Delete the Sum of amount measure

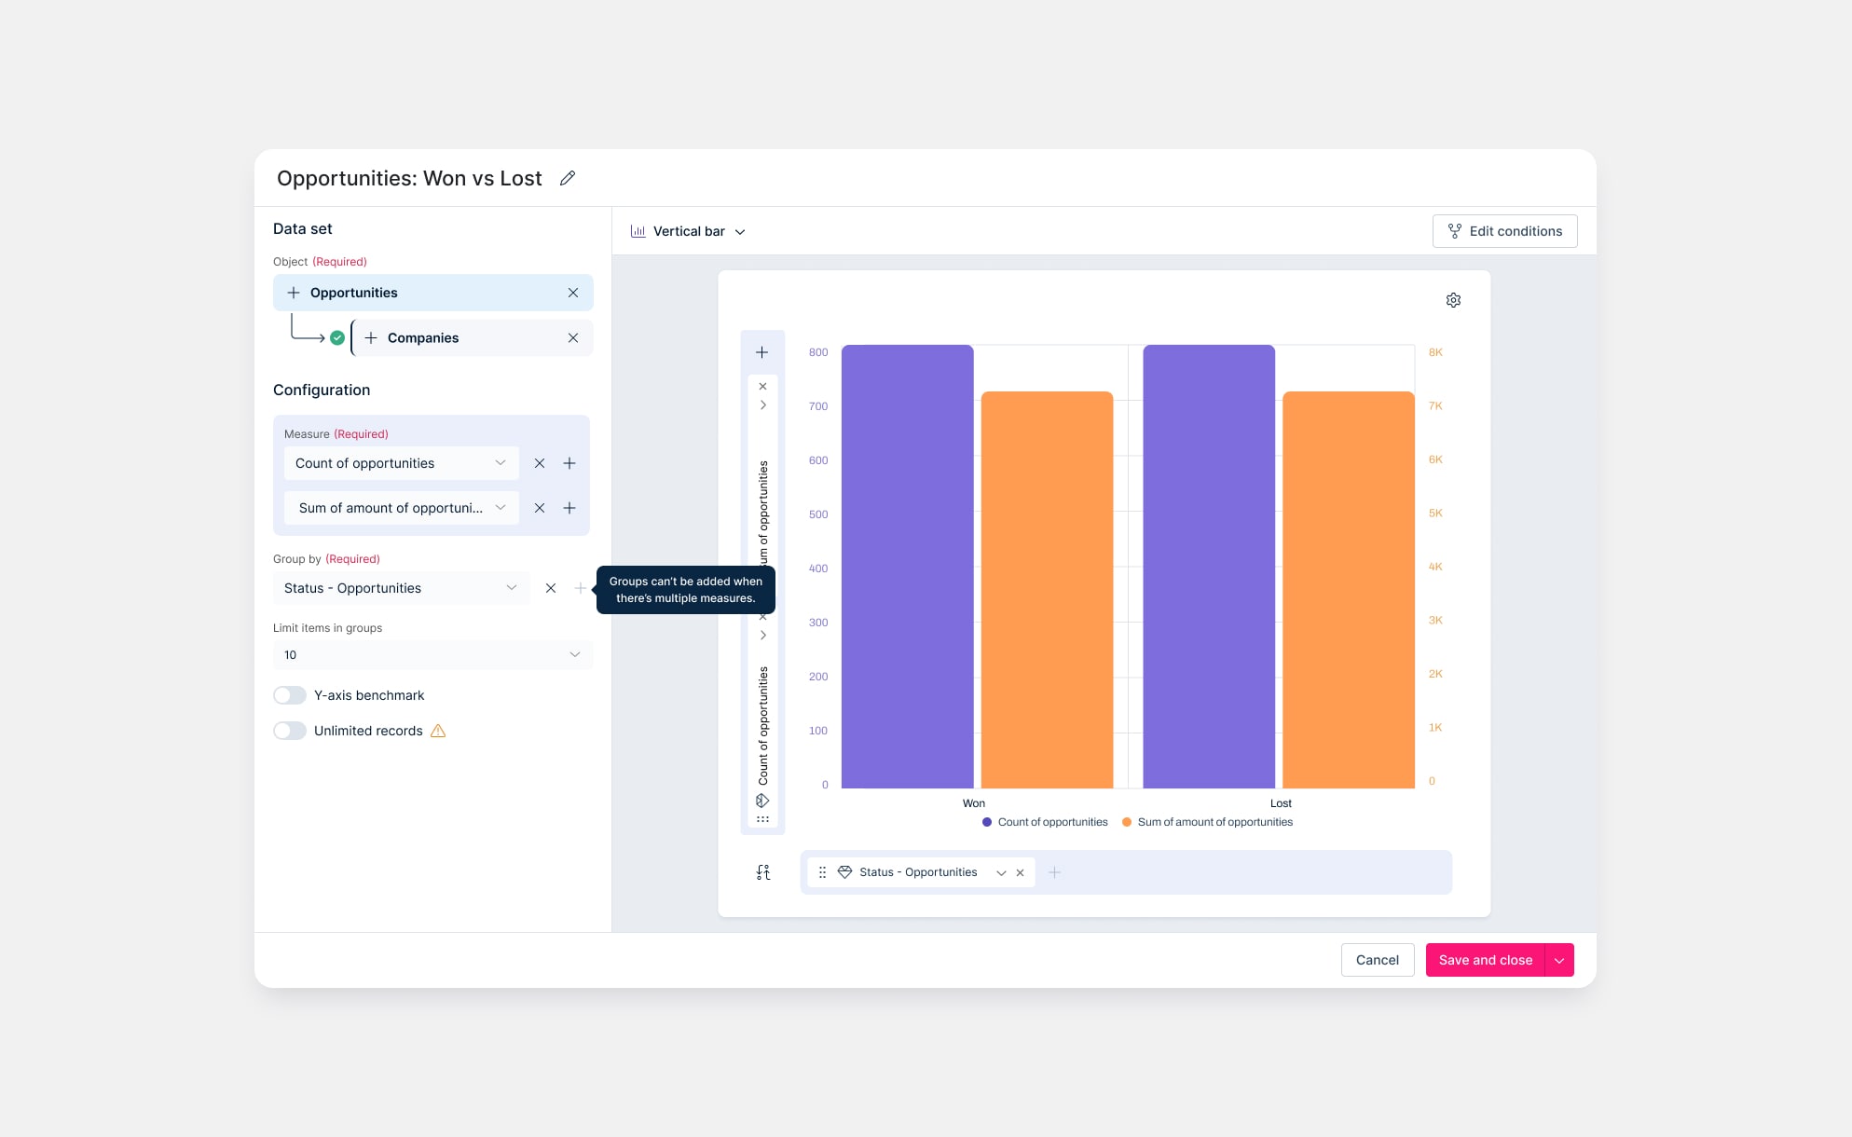tap(540, 508)
